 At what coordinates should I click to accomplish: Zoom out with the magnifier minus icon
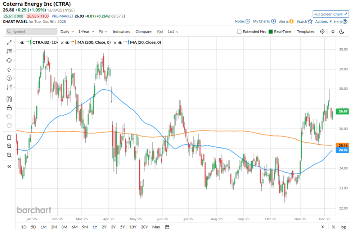point(9,155)
